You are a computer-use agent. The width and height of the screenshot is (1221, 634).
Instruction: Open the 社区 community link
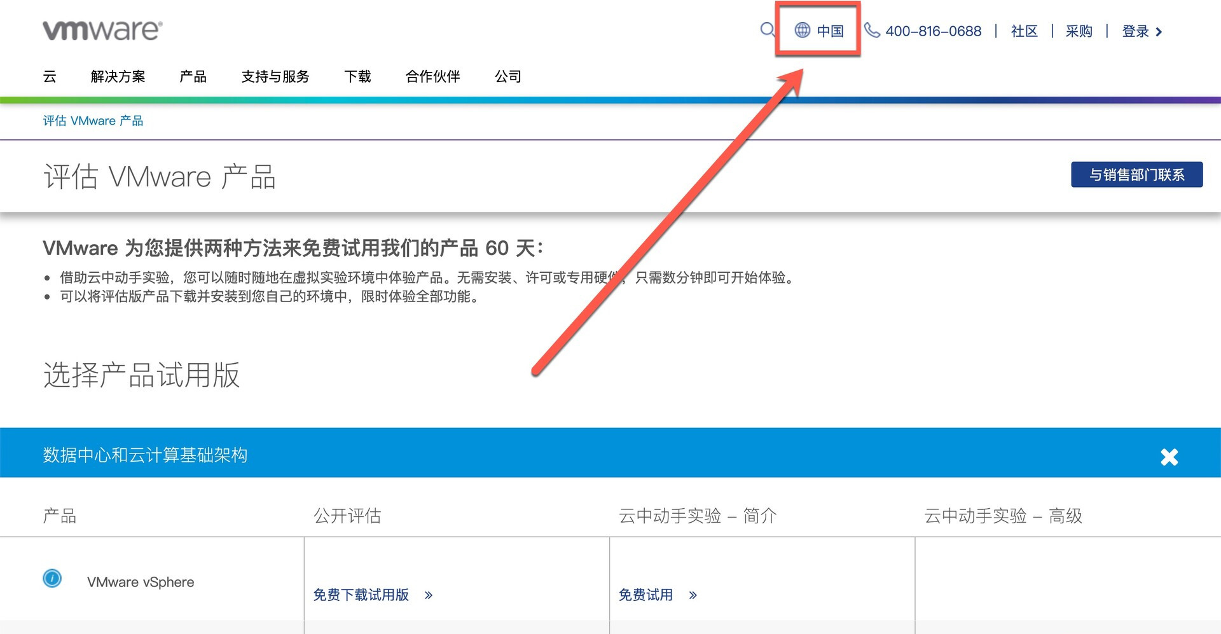pos(1024,31)
